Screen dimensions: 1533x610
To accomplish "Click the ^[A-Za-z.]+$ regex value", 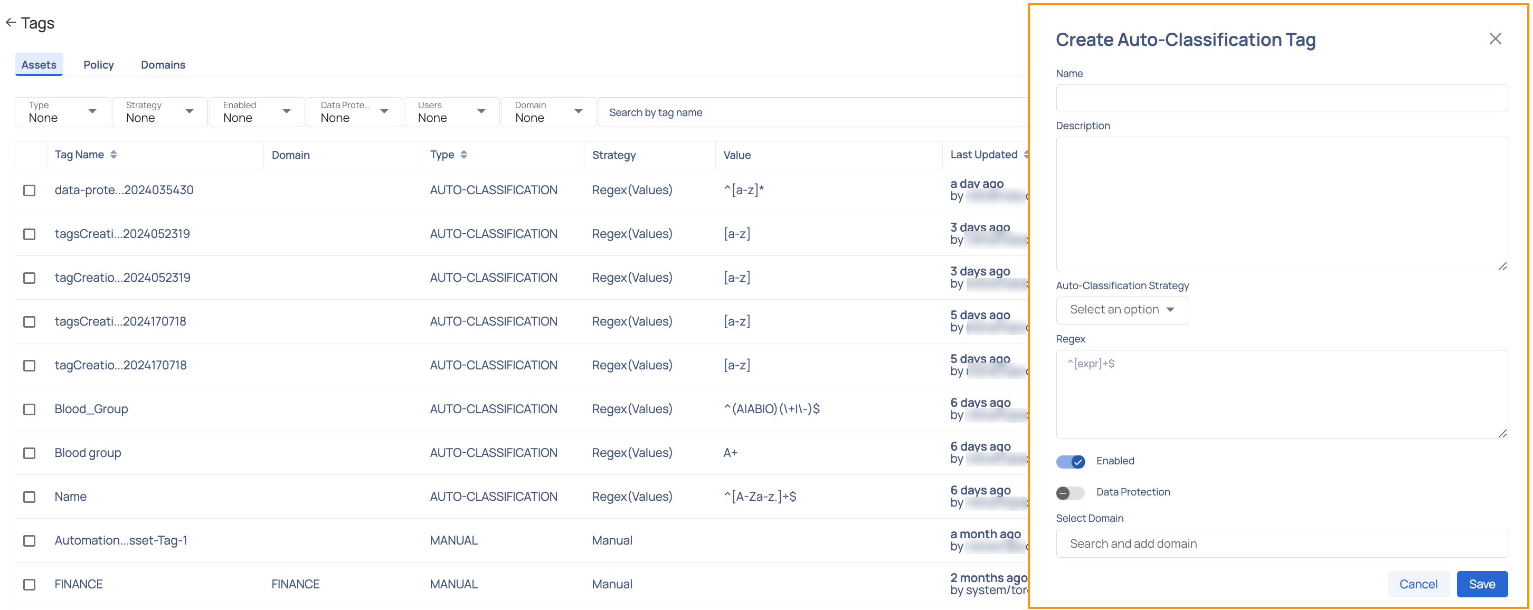I will 759,497.
